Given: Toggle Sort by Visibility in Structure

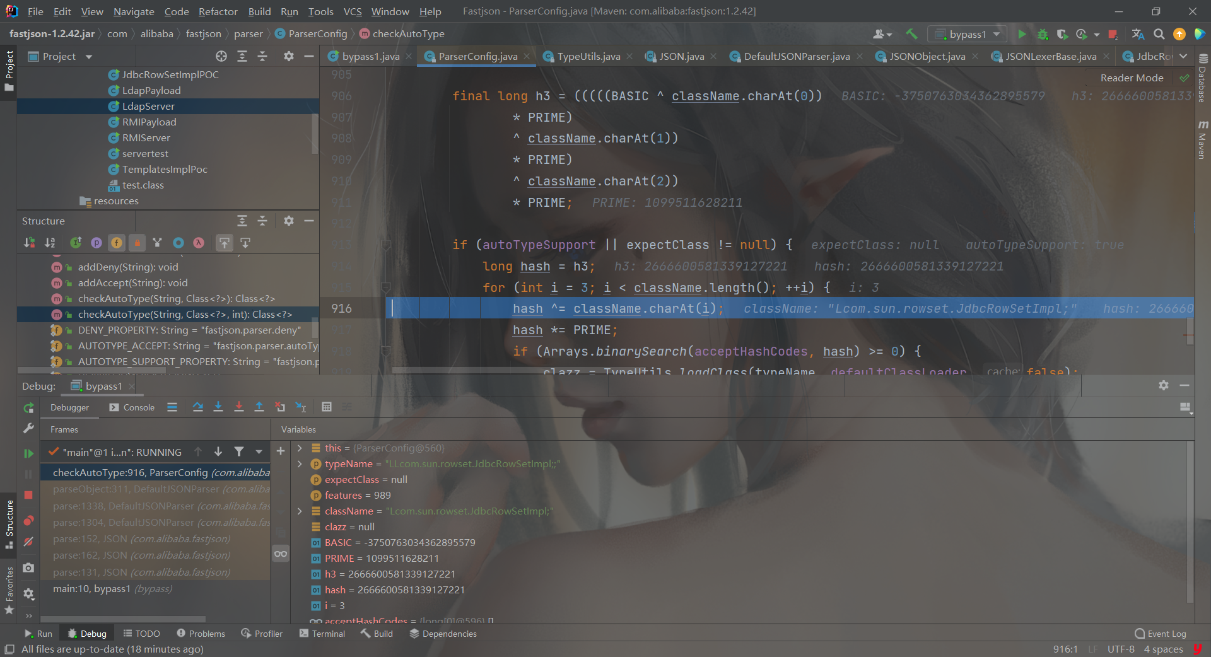Looking at the screenshot, I should (x=29, y=243).
